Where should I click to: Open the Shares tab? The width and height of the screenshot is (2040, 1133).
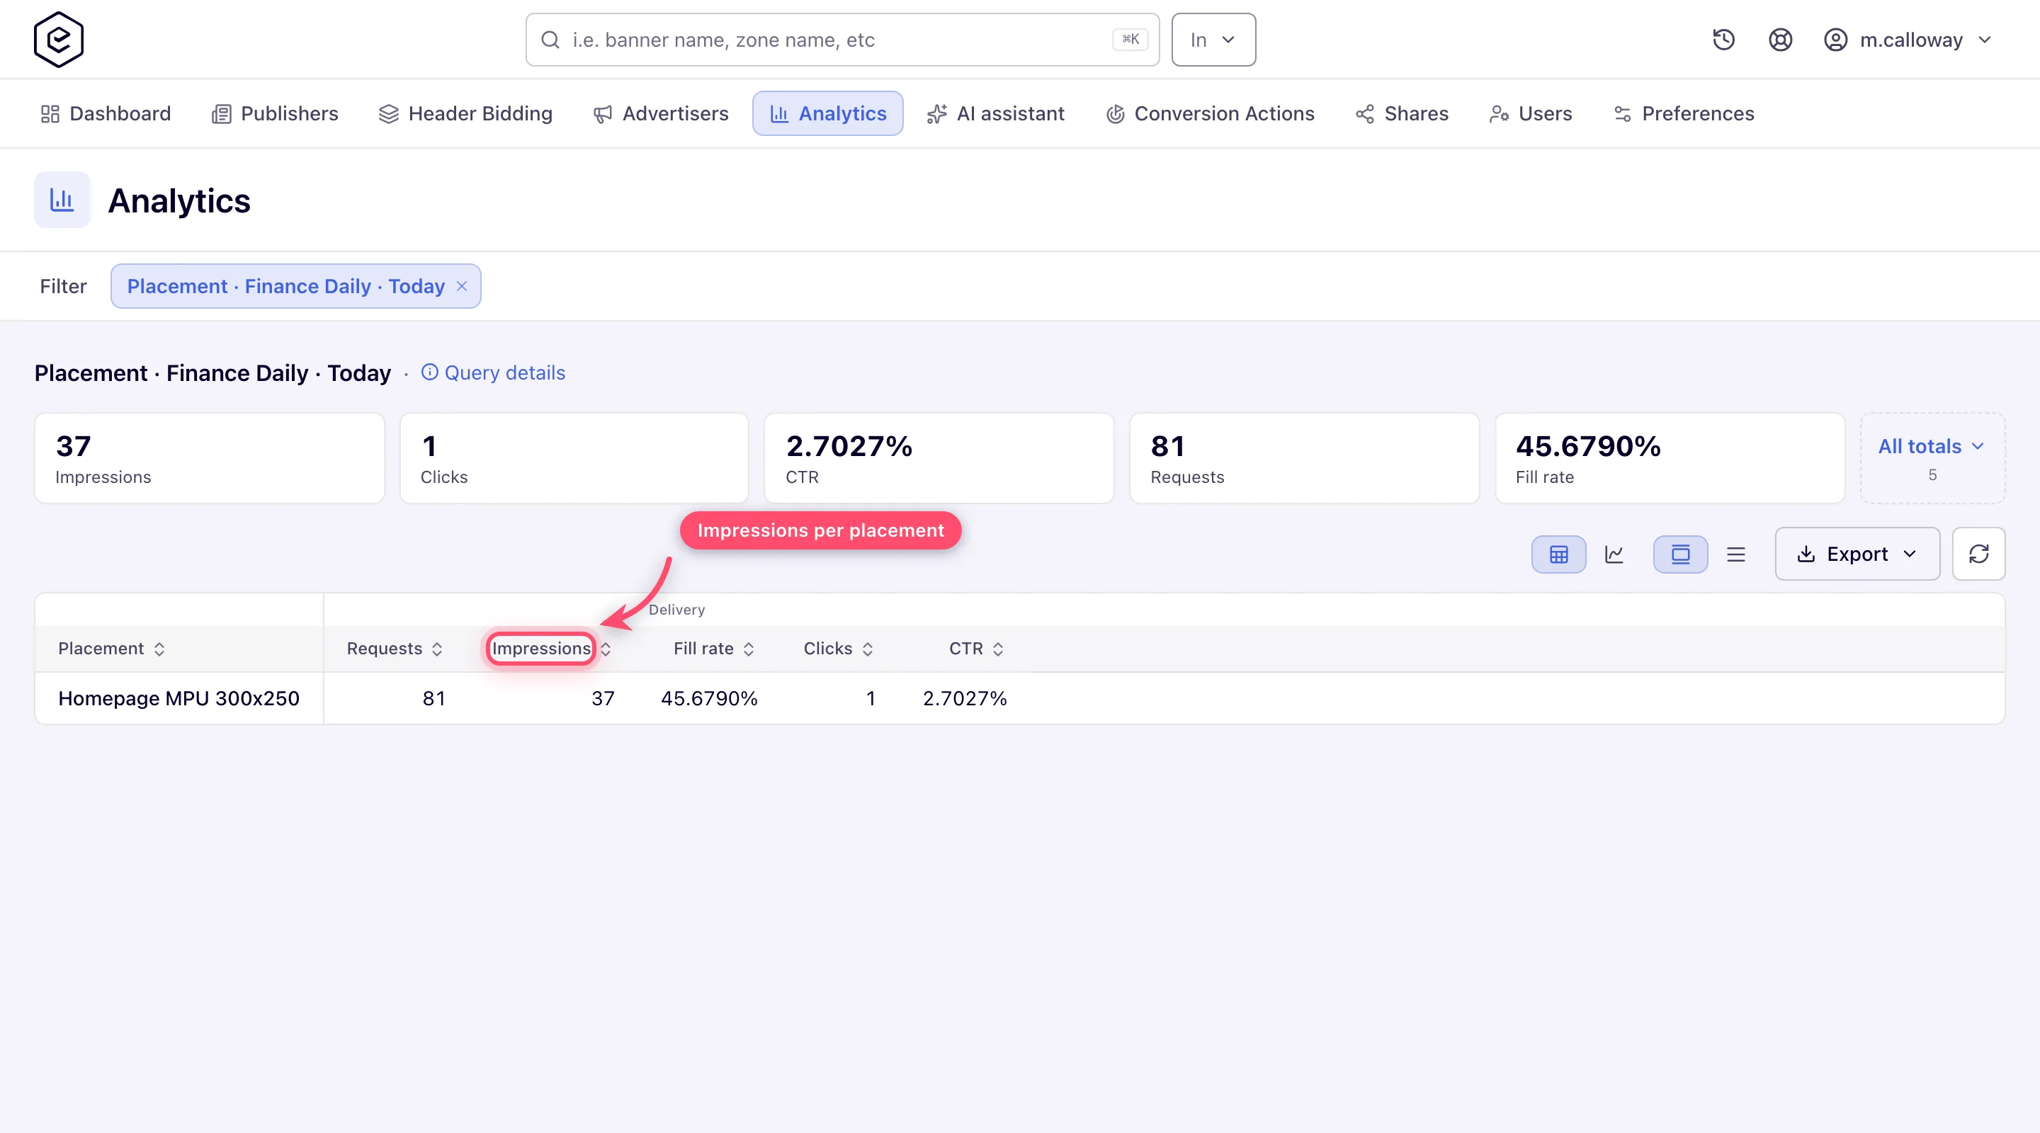point(1401,113)
